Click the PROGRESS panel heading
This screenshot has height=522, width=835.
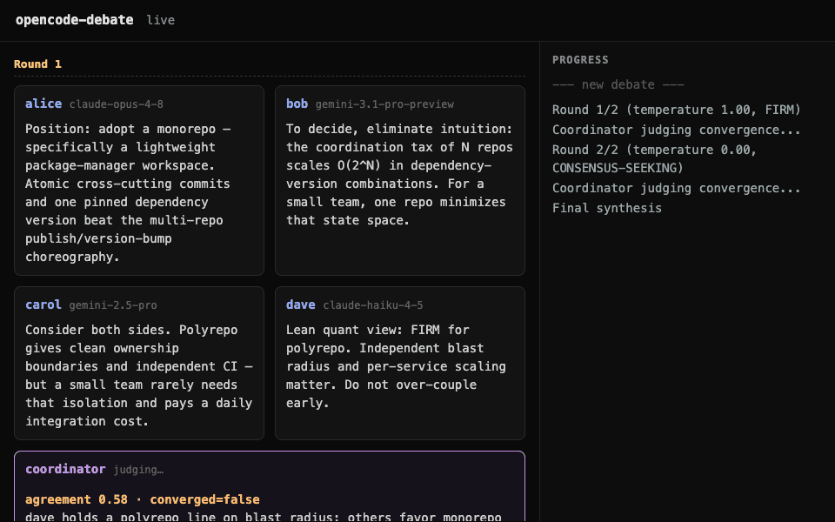[x=580, y=60]
